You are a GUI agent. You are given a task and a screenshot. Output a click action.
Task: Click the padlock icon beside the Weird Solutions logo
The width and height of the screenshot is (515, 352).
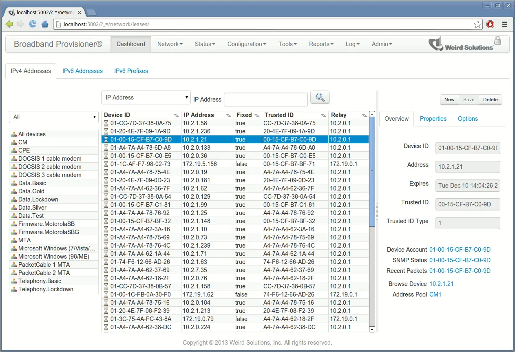pyautogui.click(x=498, y=41)
